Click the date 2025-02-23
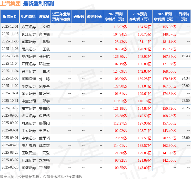191x179 pixels. point(10,167)
